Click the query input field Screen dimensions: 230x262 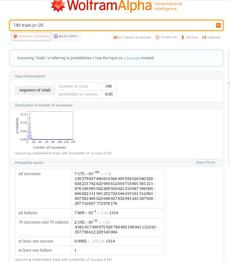(116, 25)
